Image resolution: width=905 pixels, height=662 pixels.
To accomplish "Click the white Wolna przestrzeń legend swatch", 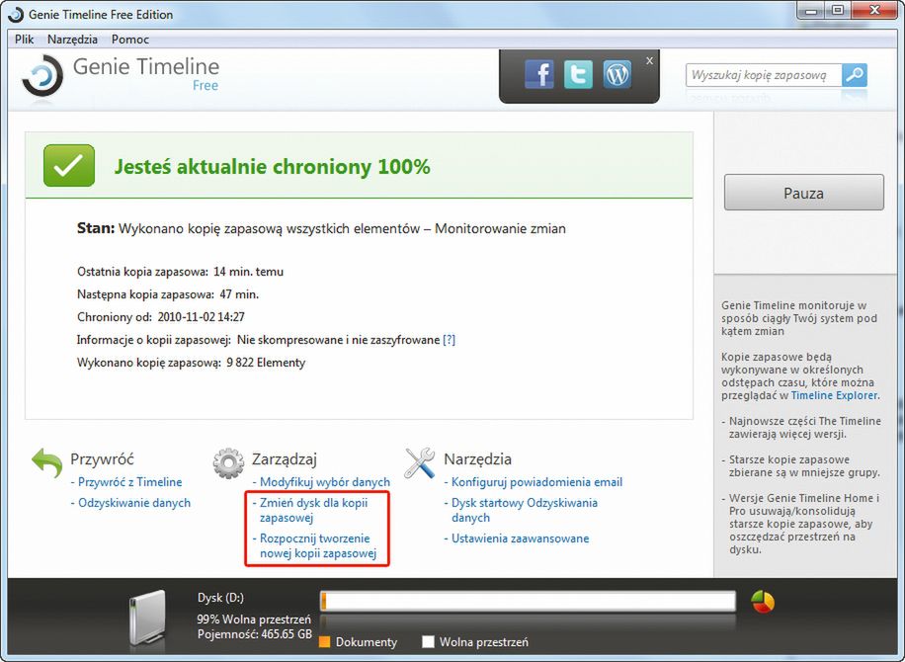I will point(428,642).
